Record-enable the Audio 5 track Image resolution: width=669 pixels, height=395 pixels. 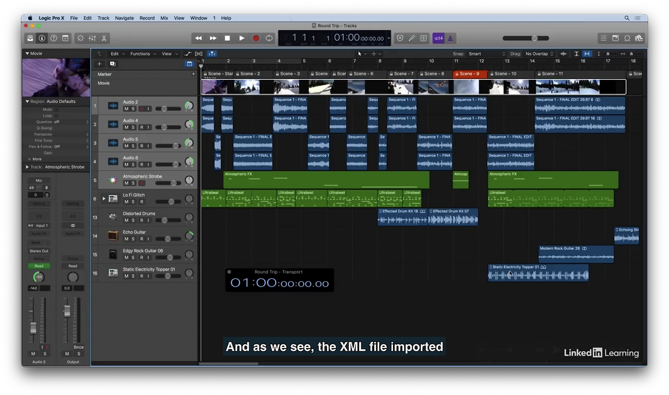tap(141, 146)
